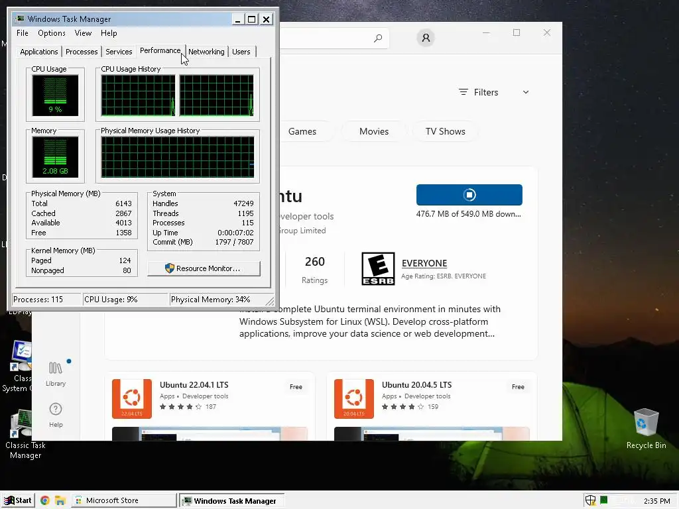Click the Windows Task Manager taskbar button
Viewport: 679px width, 509px height.
[x=231, y=500]
